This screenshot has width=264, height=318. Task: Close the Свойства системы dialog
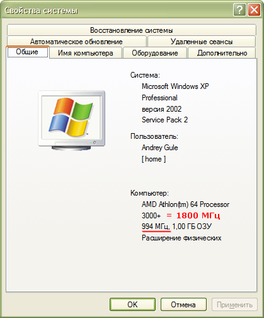click(x=254, y=9)
